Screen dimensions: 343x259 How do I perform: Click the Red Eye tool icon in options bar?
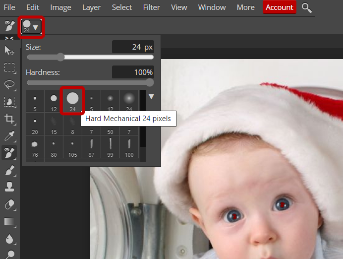point(9,25)
